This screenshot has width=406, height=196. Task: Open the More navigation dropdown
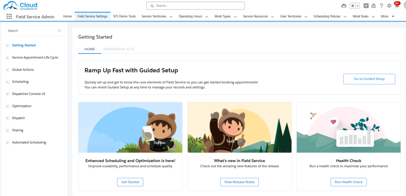coord(387,17)
